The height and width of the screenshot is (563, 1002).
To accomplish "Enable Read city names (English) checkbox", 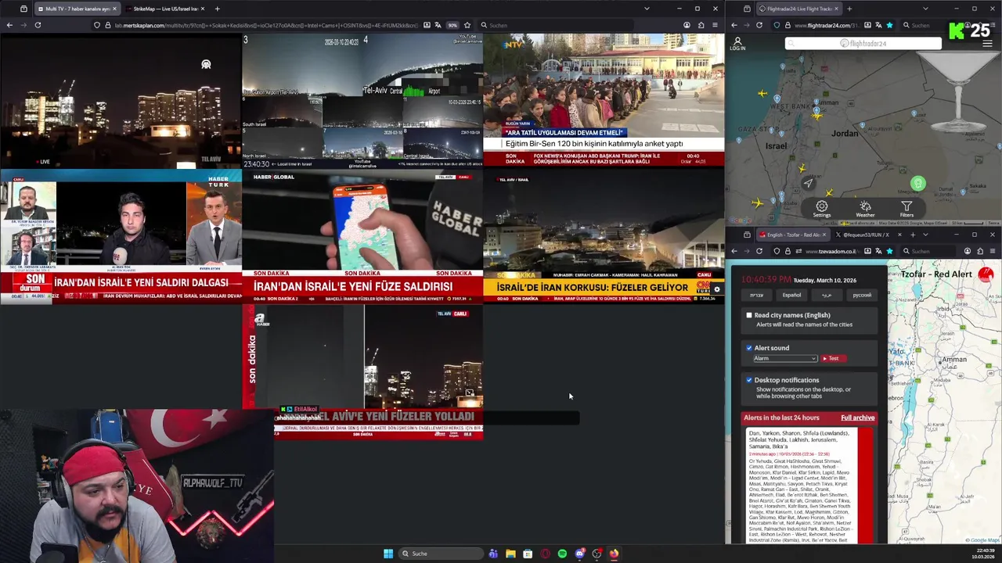I will [749, 315].
